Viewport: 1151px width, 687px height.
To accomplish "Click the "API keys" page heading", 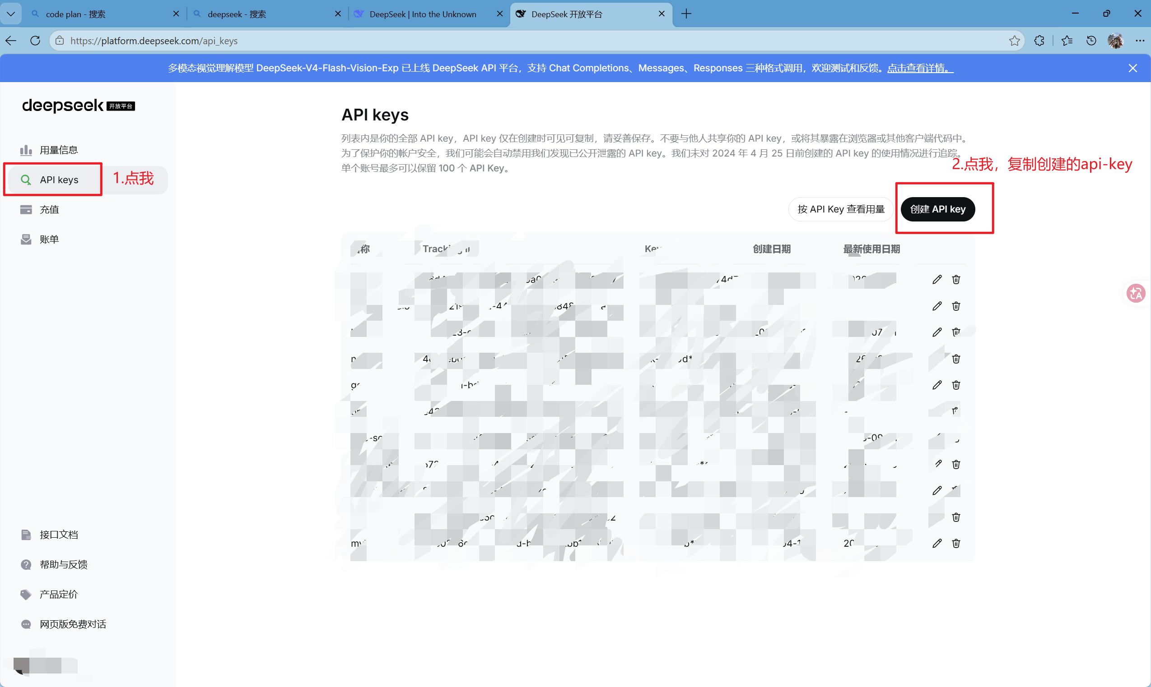I will click(x=375, y=115).
